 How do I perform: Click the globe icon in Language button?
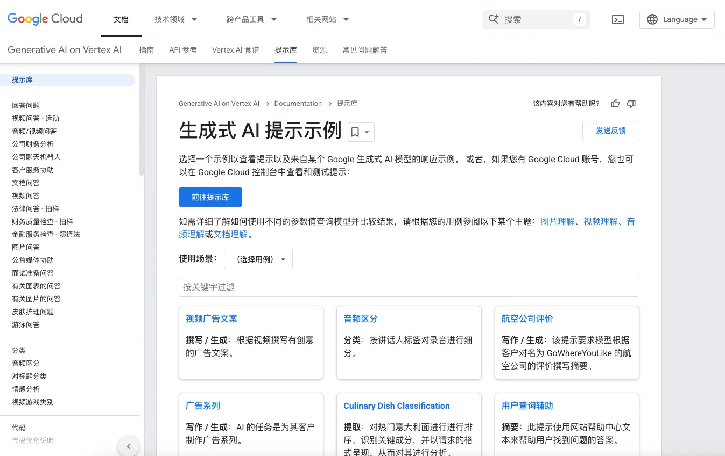(x=652, y=19)
